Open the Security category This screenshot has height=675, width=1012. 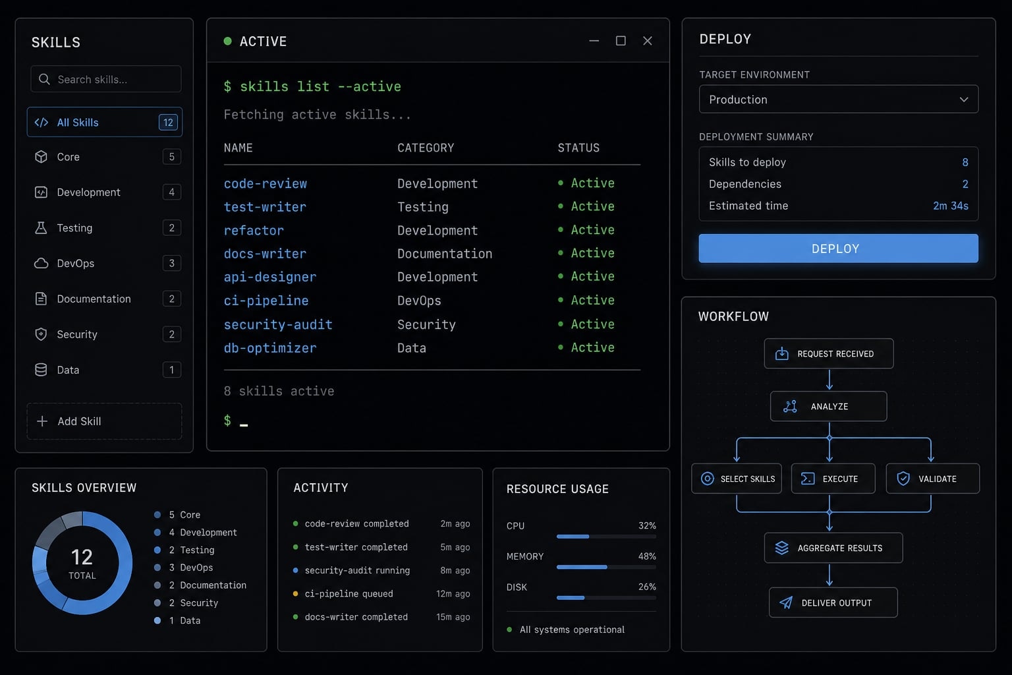tap(105, 334)
